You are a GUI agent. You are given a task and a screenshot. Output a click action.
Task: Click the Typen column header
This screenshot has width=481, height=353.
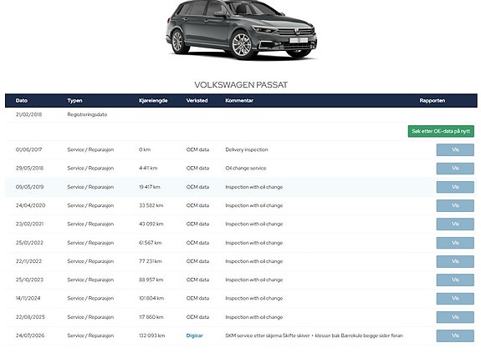(x=74, y=101)
